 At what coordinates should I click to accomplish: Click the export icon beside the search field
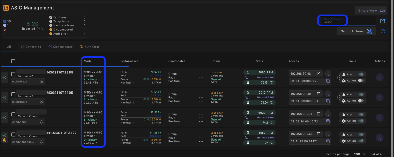383,21
